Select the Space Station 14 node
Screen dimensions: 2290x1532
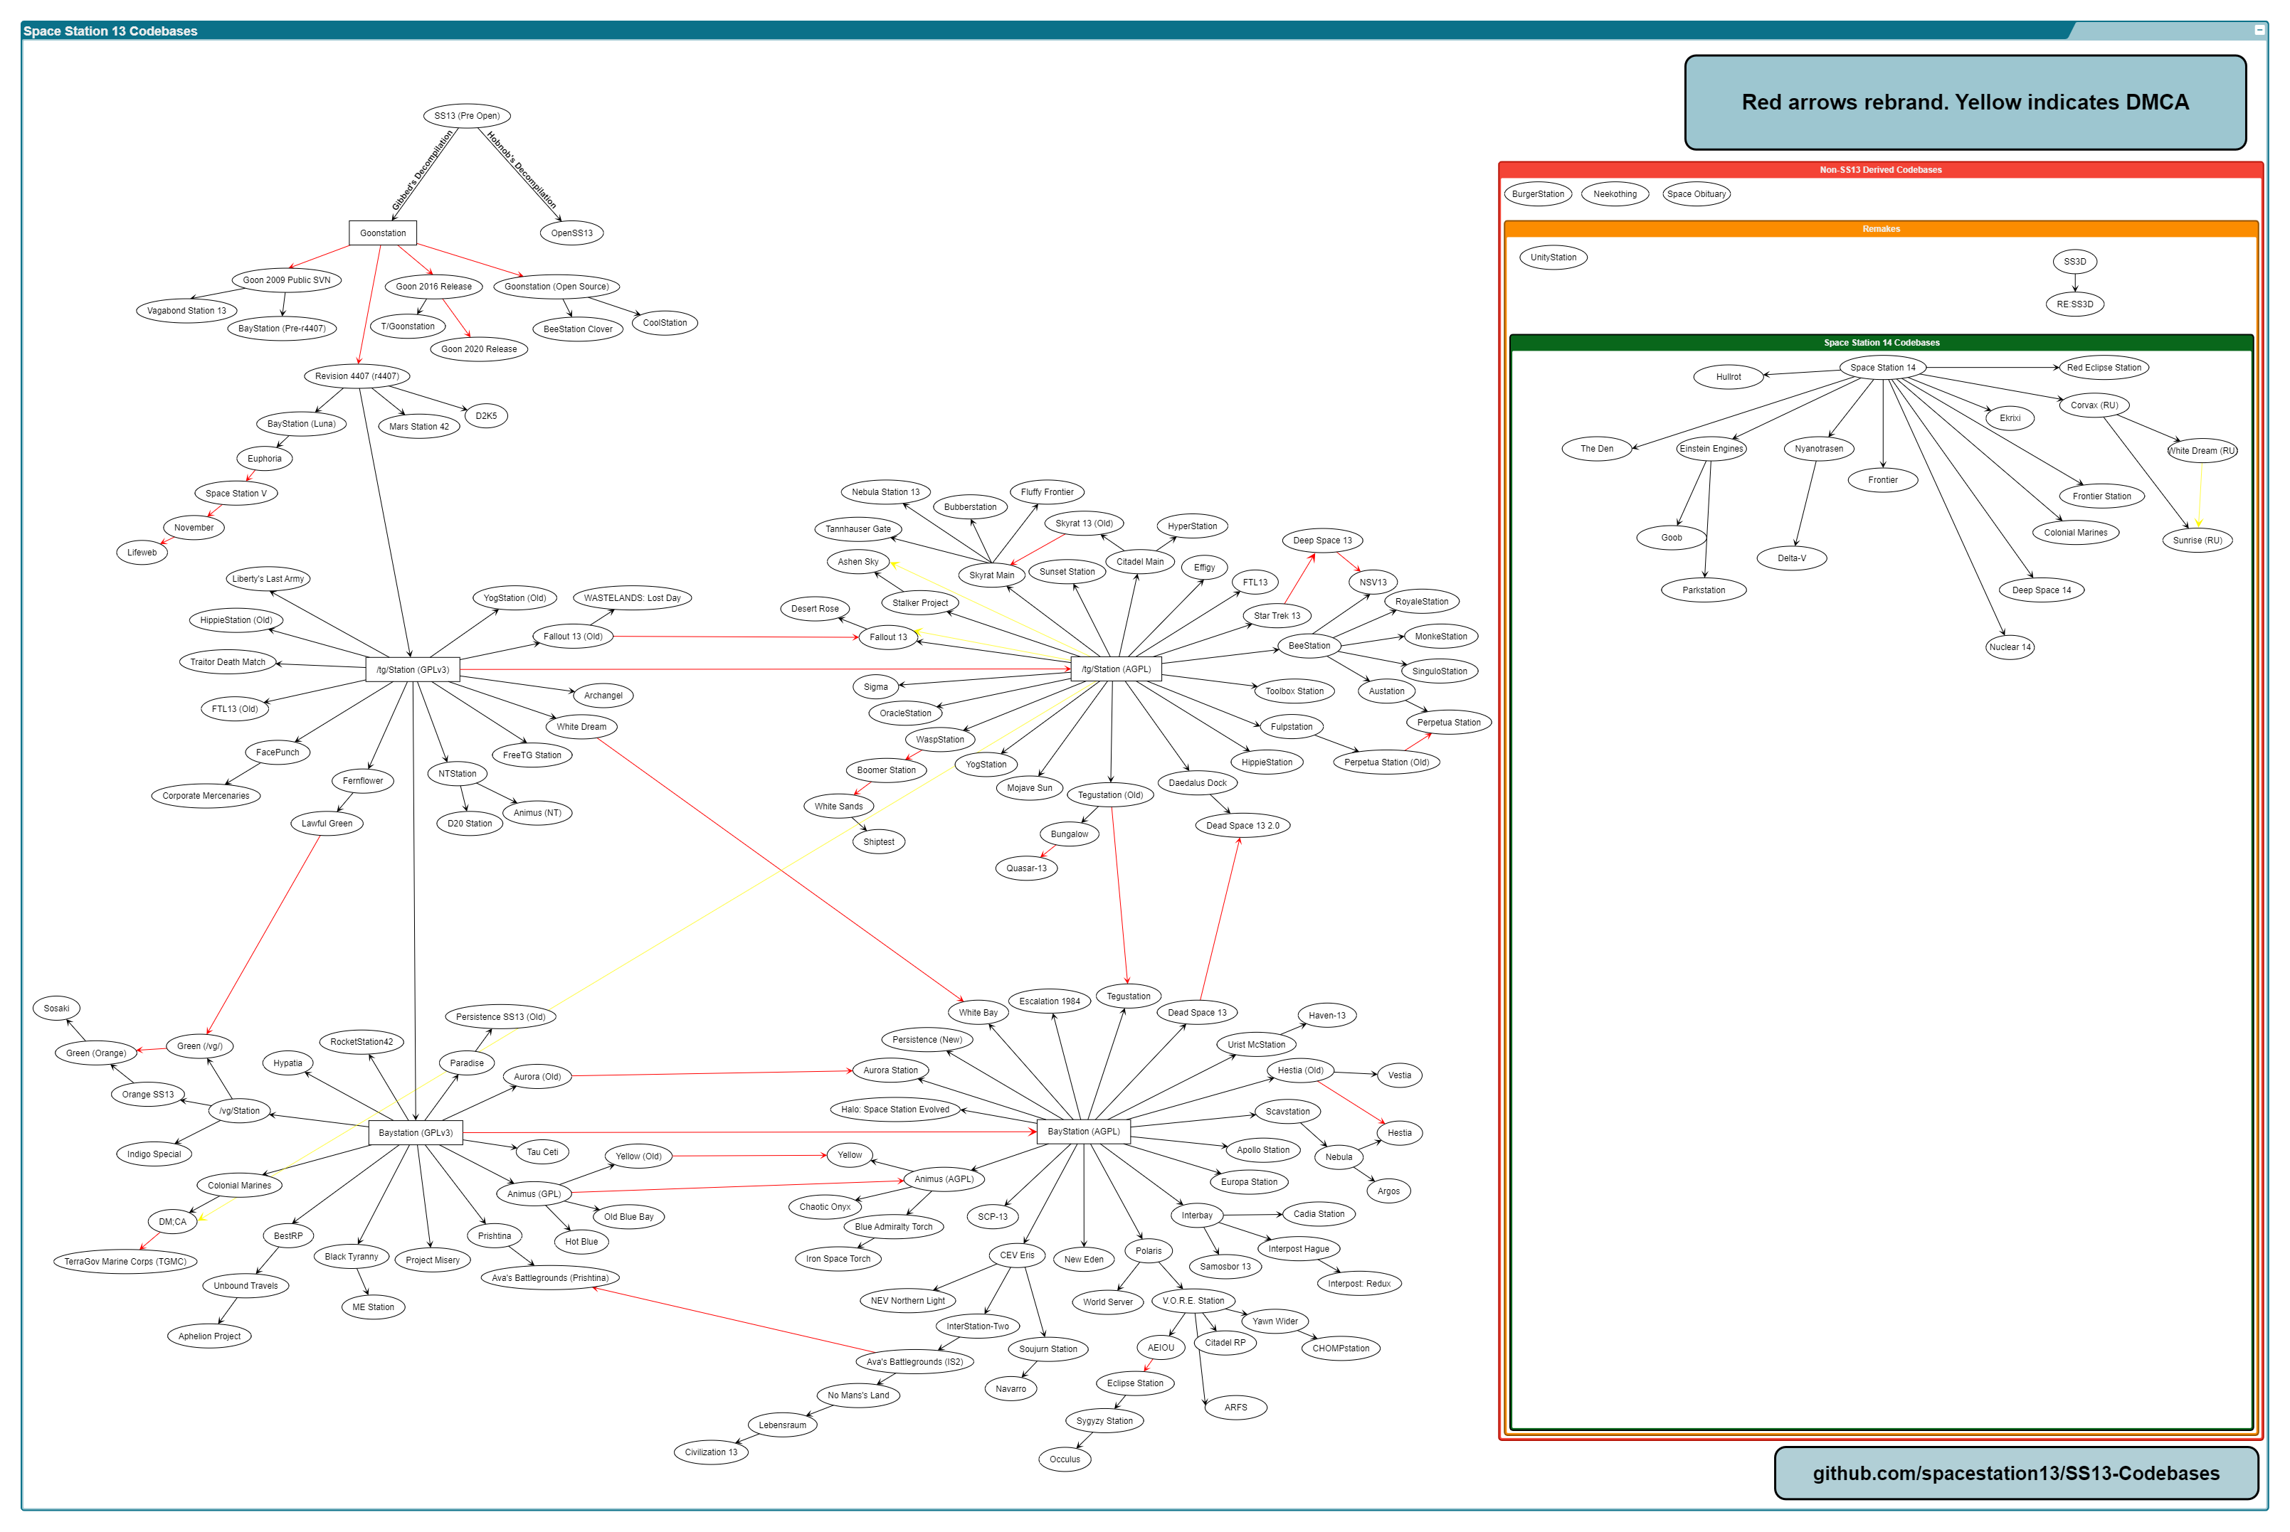click(x=1882, y=368)
